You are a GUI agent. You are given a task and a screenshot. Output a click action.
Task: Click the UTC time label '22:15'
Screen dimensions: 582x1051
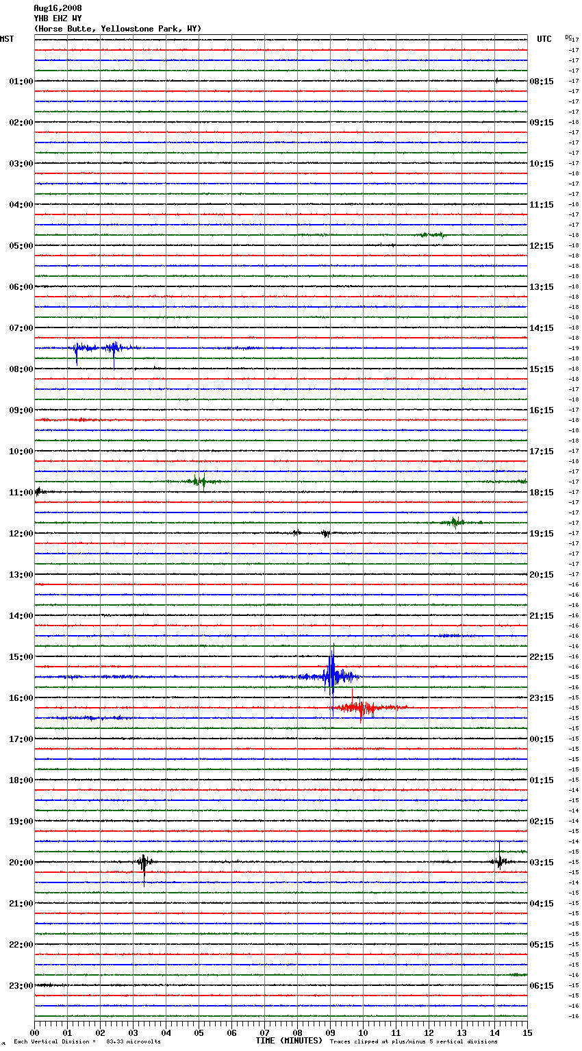(542, 657)
